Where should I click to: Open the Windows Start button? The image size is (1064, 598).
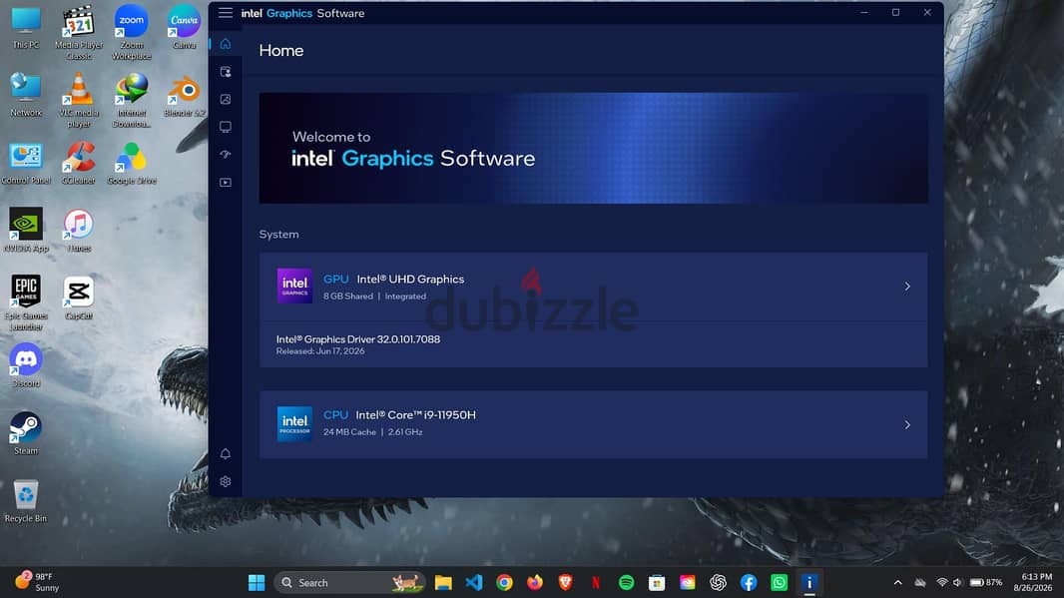(257, 582)
